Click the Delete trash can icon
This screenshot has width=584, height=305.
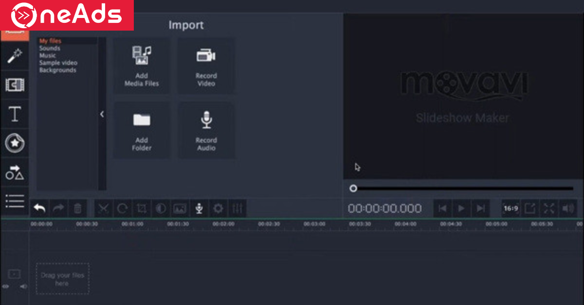pyautogui.click(x=77, y=209)
